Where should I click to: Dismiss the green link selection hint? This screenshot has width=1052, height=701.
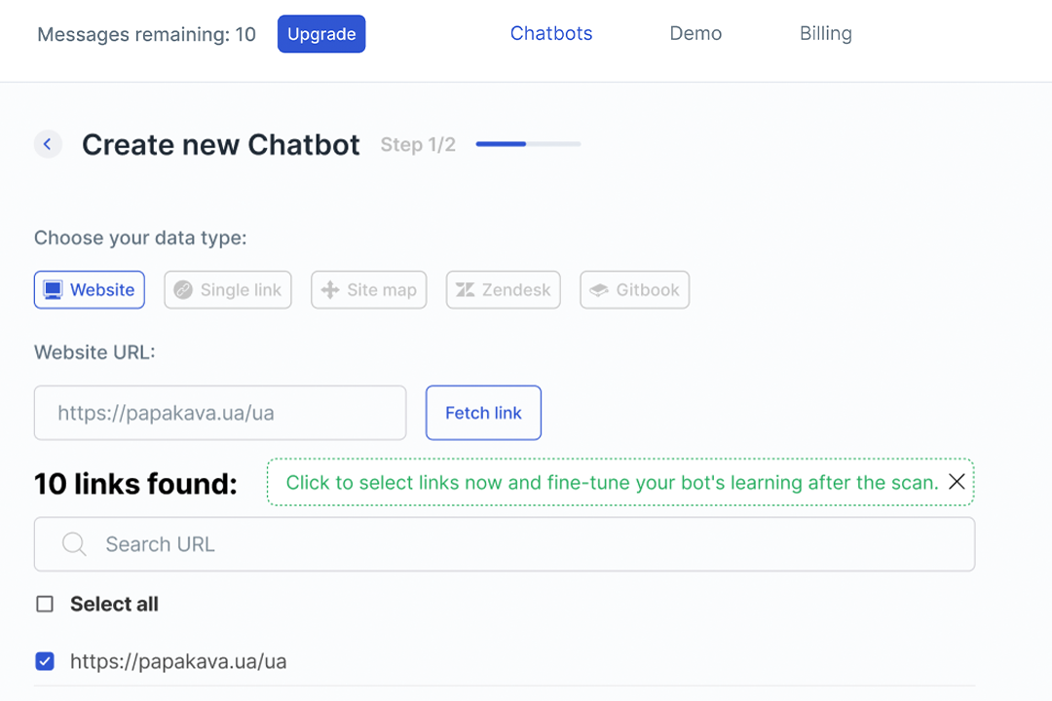coord(957,482)
